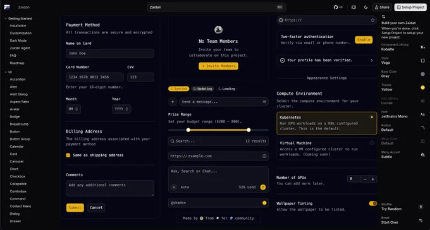
Task: Open Customization in the sidebar
Action: (x=21, y=33)
